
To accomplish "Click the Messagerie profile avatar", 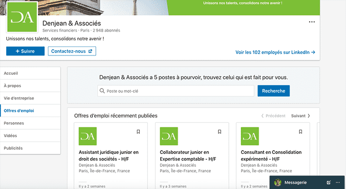I will (278, 182).
